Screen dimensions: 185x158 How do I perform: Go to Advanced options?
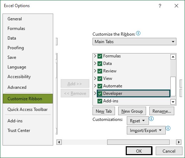(x=28, y=87)
